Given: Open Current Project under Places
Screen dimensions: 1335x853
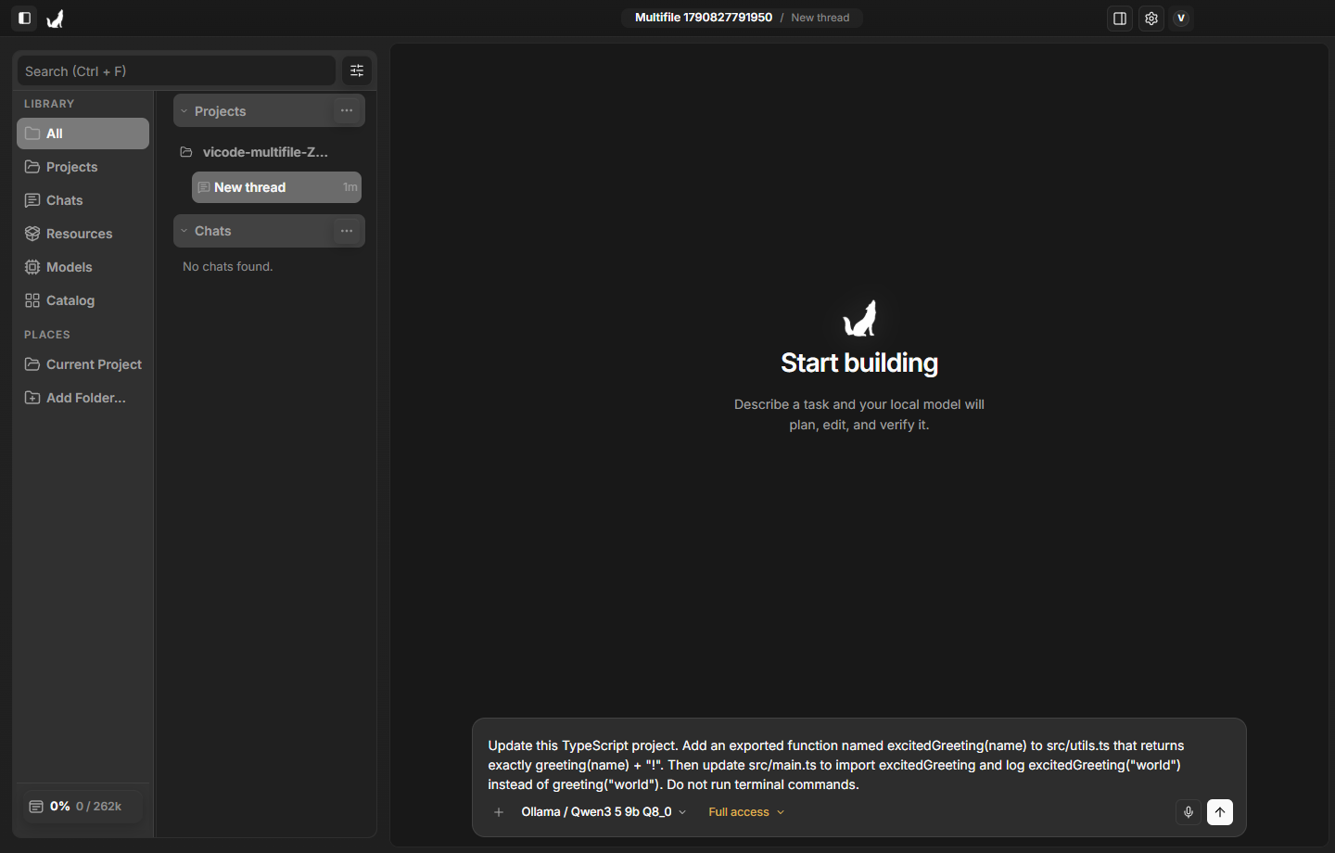Looking at the screenshot, I should coord(83,364).
